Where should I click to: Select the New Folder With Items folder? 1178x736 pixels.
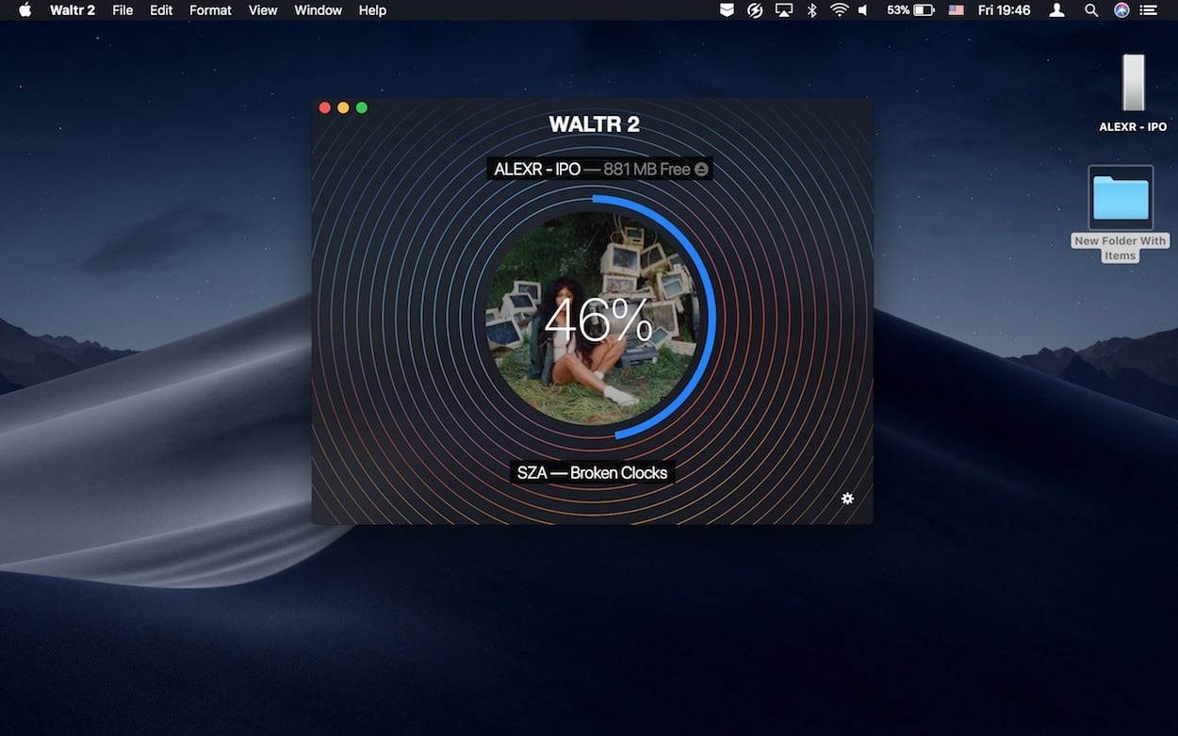point(1120,199)
